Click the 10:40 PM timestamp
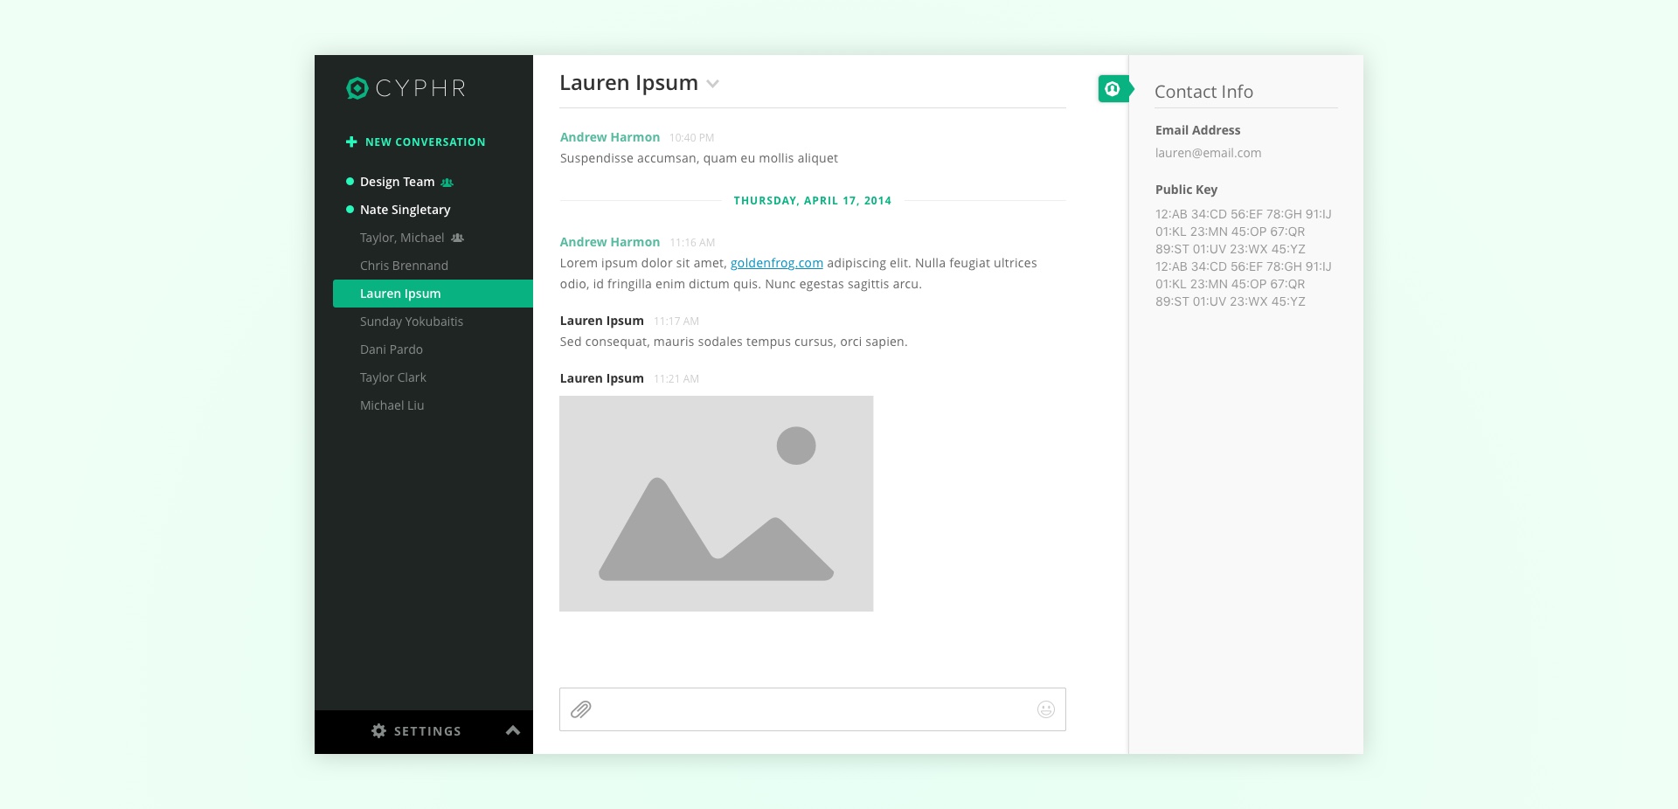The width and height of the screenshot is (1678, 809). click(691, 138)
